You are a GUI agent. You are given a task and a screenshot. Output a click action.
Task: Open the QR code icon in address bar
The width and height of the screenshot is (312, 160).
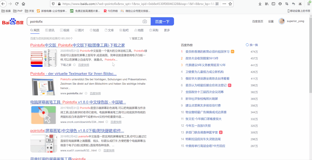point(217,4)
